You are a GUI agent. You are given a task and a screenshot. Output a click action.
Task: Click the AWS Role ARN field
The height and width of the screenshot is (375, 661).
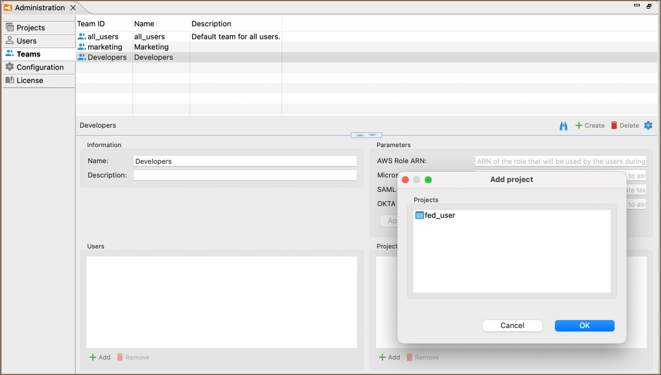pyautogui.click(x=560, y=161)
